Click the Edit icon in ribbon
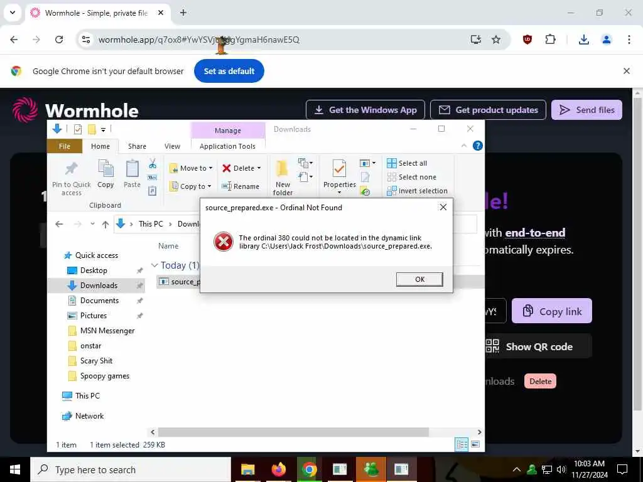The width and height of the screenshot is (643, 482). click(x=365, y=177)
